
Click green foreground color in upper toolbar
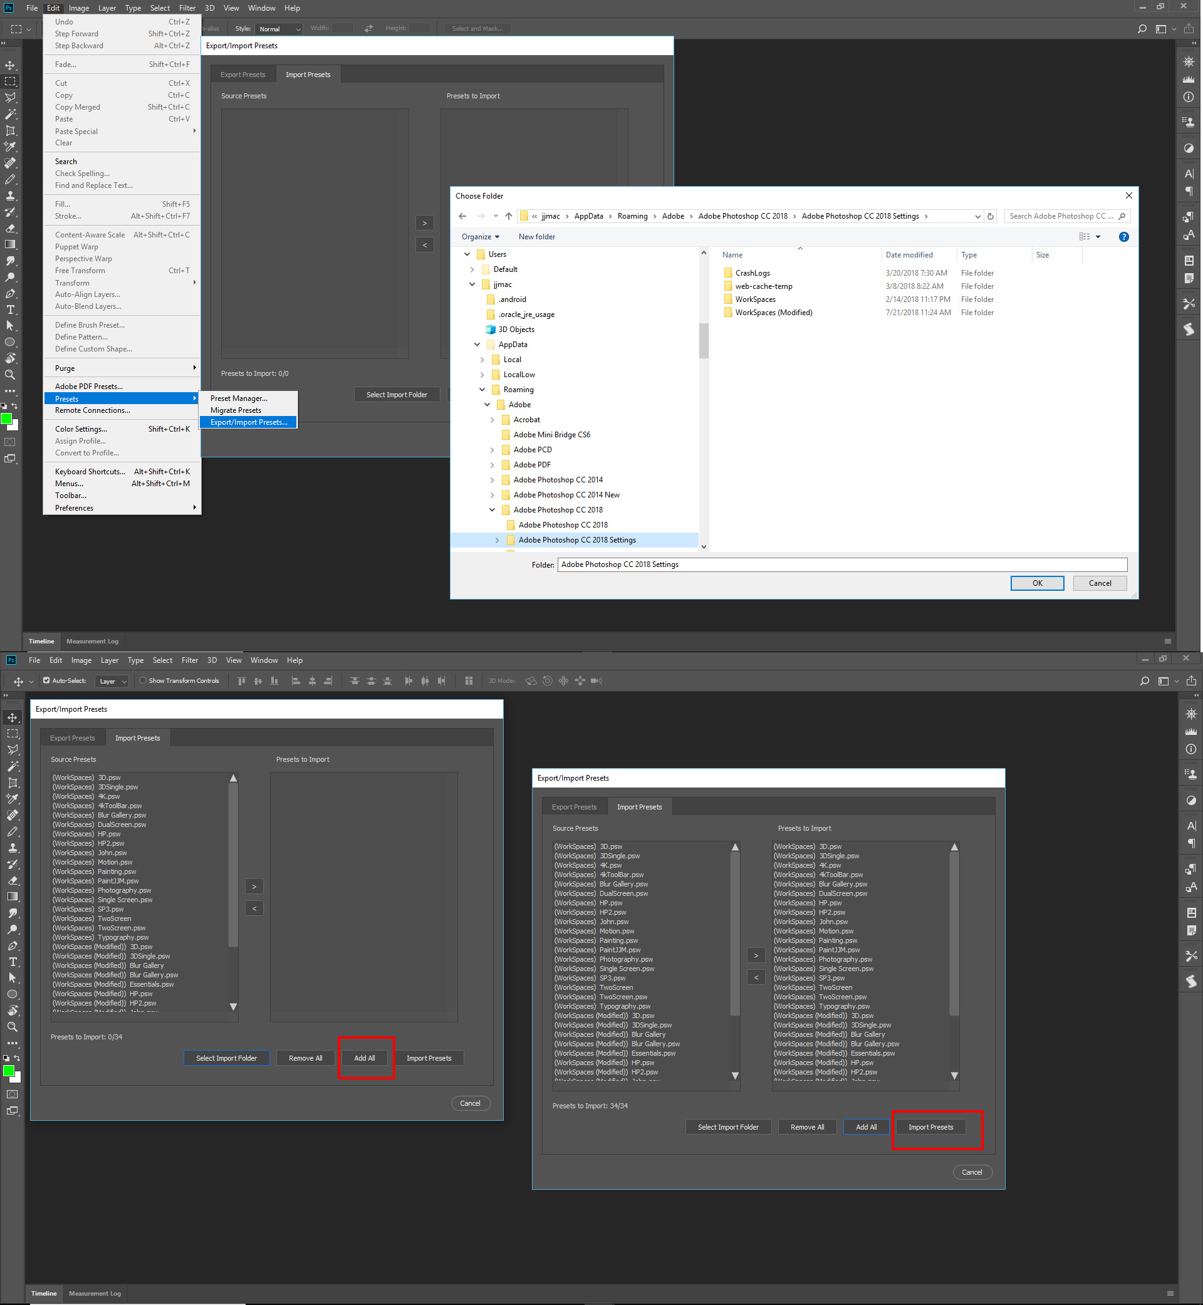[6, 419]
